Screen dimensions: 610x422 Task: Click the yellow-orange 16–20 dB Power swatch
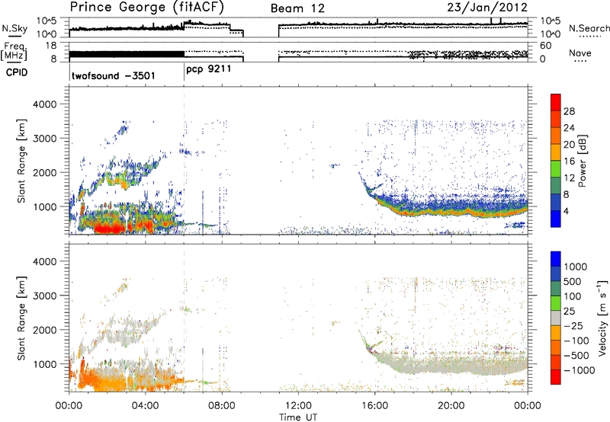[556, 152]
